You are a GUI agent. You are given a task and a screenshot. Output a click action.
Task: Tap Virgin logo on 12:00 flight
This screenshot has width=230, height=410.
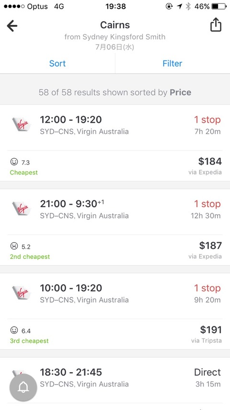[x=22, y=125]
